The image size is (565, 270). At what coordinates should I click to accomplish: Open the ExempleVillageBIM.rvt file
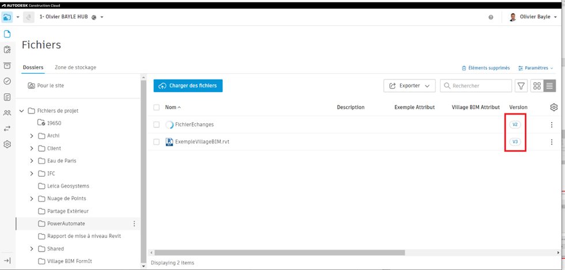(x=202, y=142)
